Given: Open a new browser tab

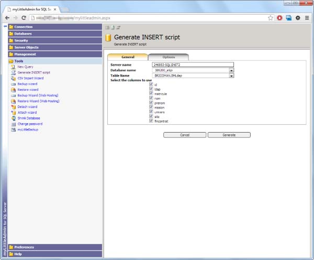Looking at the screenshot, I should (64, 9).
